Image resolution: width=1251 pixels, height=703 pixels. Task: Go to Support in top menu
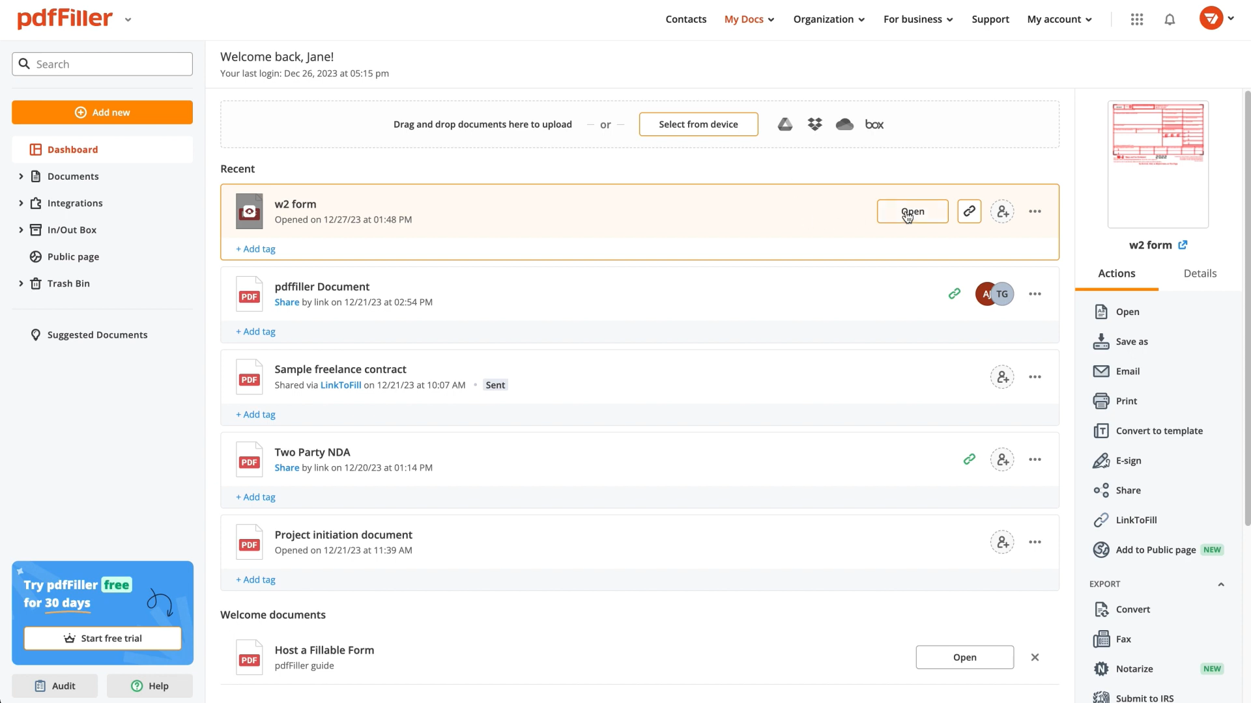[x=990, y=20]
